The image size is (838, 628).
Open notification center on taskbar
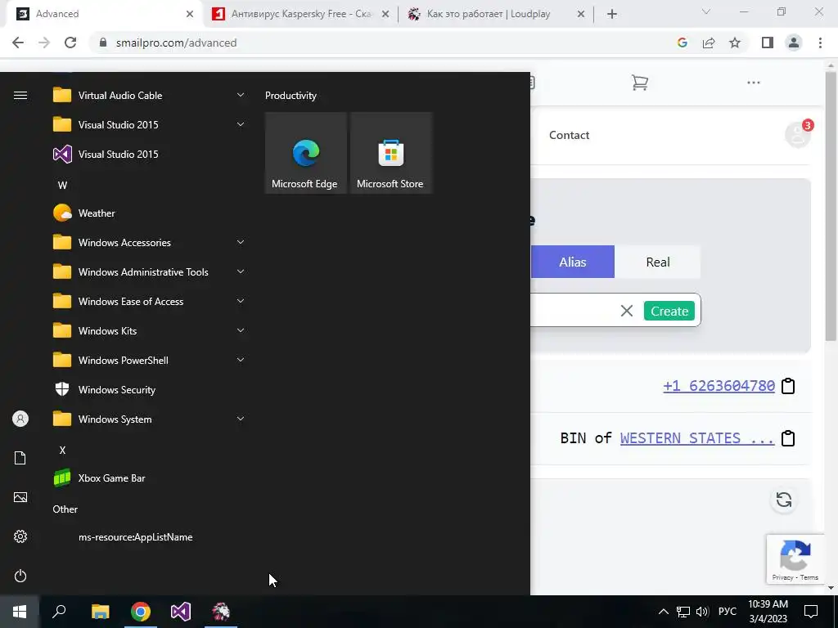(811, 612)
